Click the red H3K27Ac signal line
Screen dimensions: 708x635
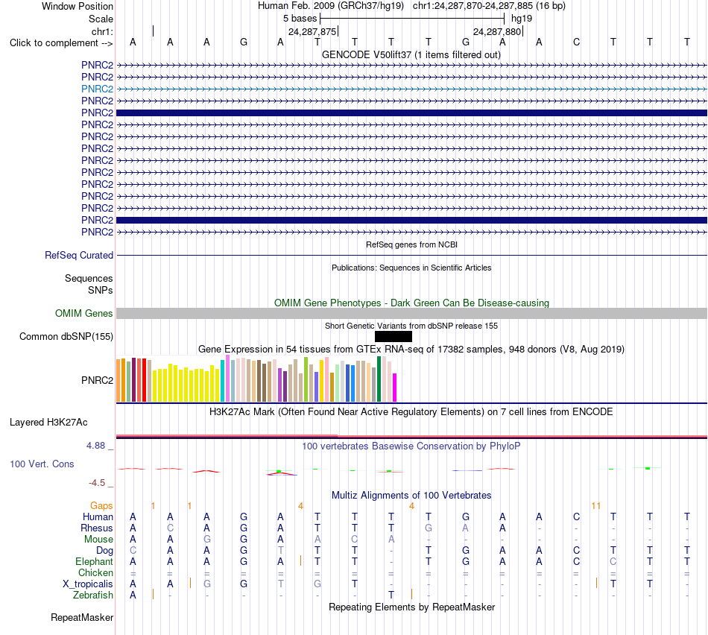(411, 436)
